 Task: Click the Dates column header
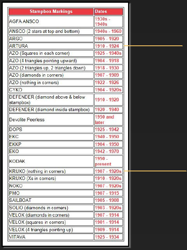click(x=109, y=11)
